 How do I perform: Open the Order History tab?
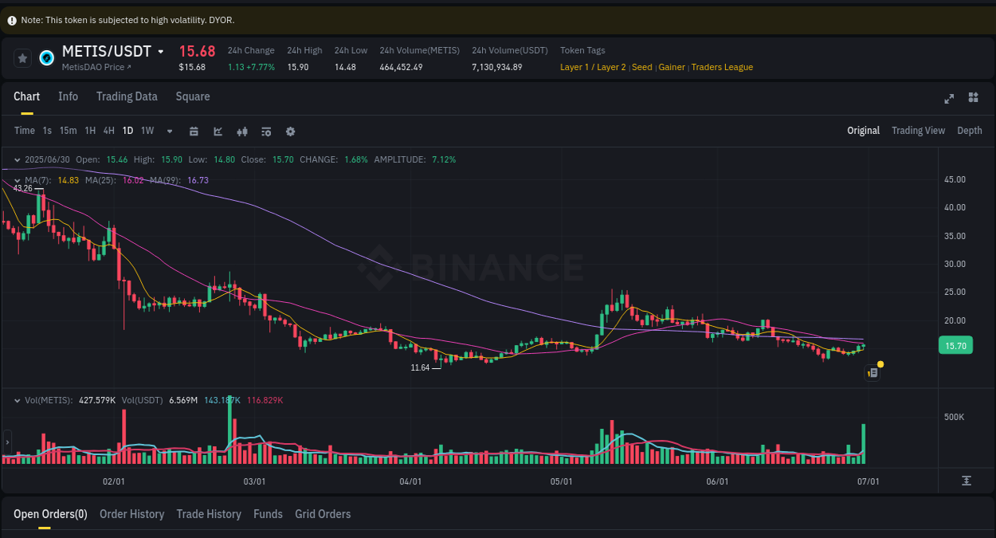click(x=131, y=514)
